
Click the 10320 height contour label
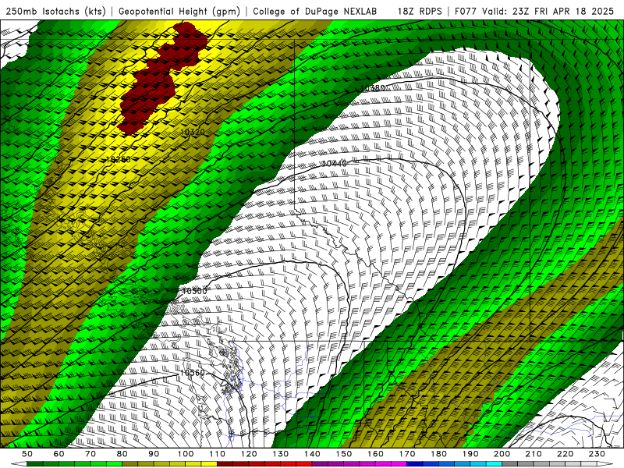pos(193,132)
